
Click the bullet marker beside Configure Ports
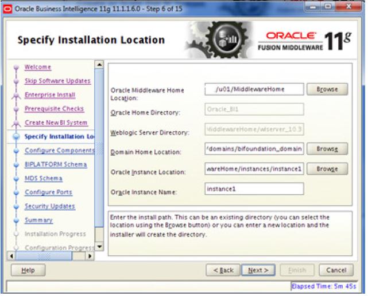pyautogui.click(x=16, y=192)
